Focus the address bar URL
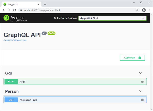The height and width of the screenshot is (111, 153). [x=42, y=10]
